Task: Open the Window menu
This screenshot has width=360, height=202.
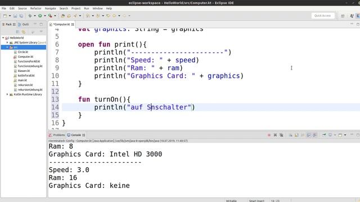Action: click(x=97, y=8)
